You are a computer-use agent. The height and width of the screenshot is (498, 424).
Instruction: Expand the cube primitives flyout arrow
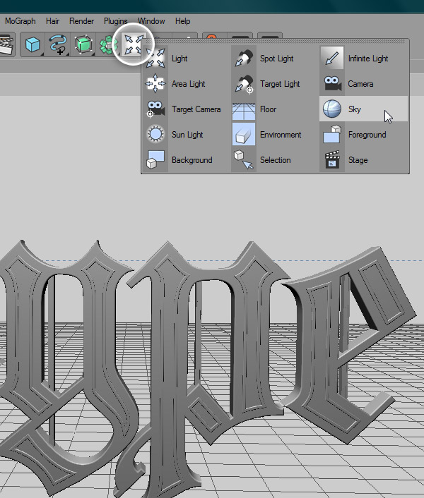click(42, 54)
